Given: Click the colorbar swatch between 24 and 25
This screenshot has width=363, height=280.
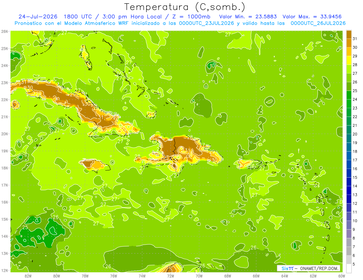Looking at the screenshot, I should click(x=349, y=95).
